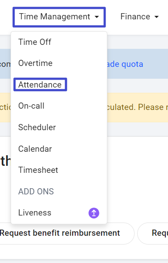Click the ADD ONS section header

[36, 191]
